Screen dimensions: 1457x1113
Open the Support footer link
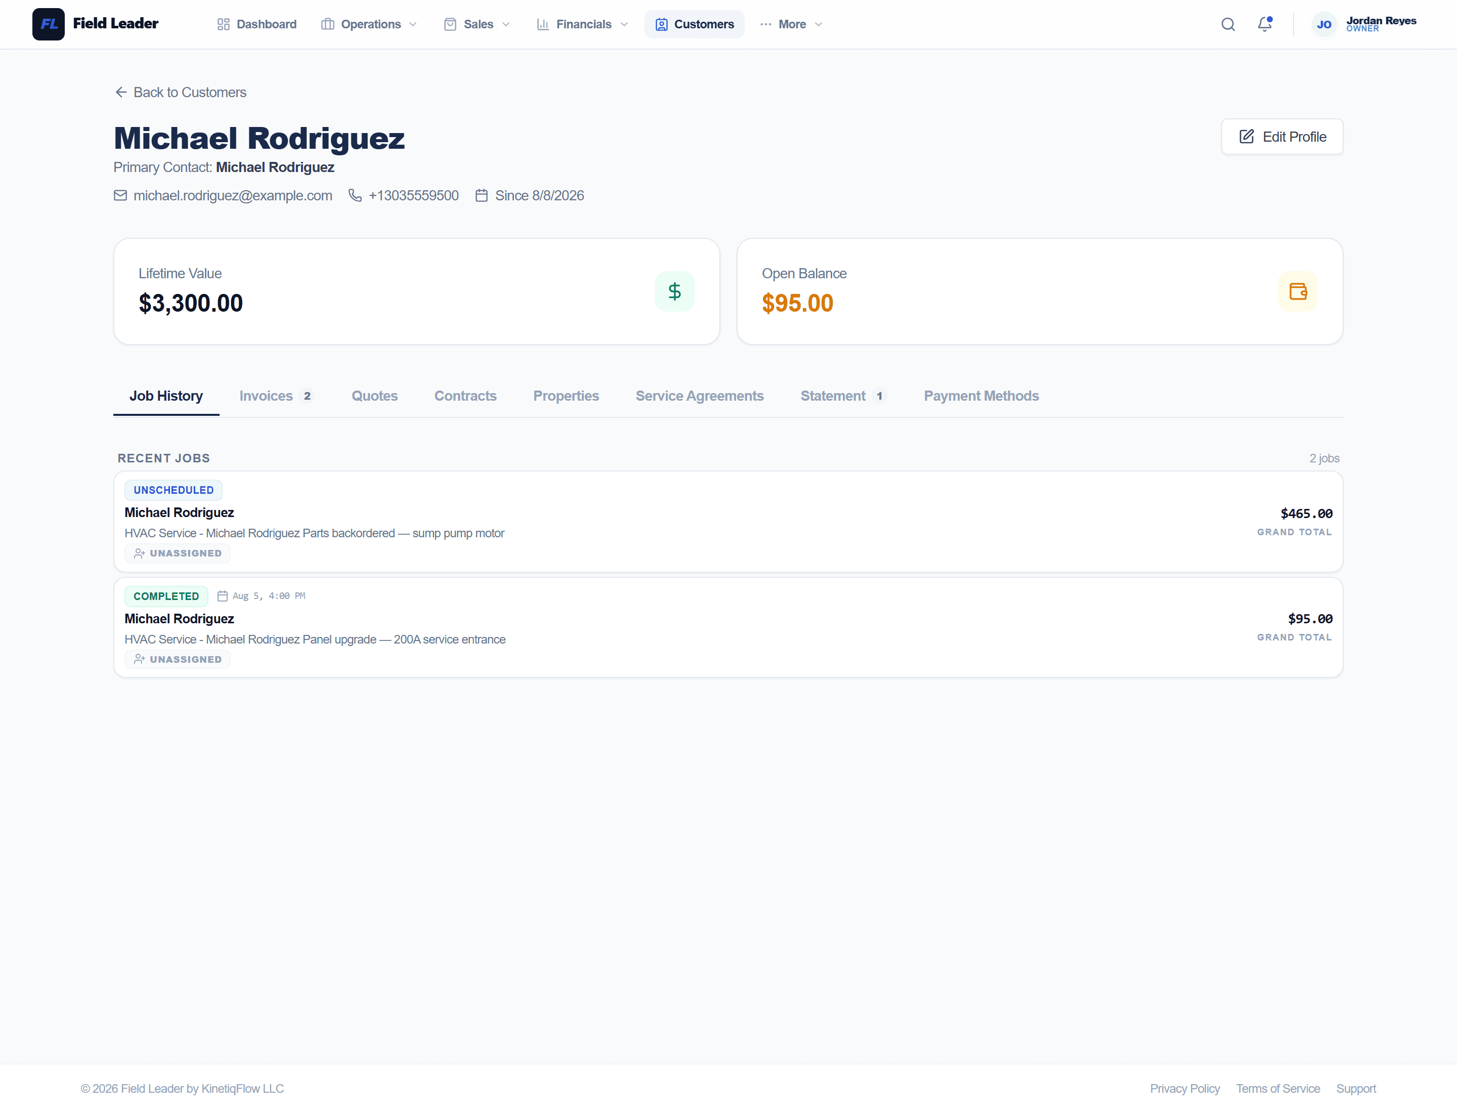[x=1356, y=1089]
